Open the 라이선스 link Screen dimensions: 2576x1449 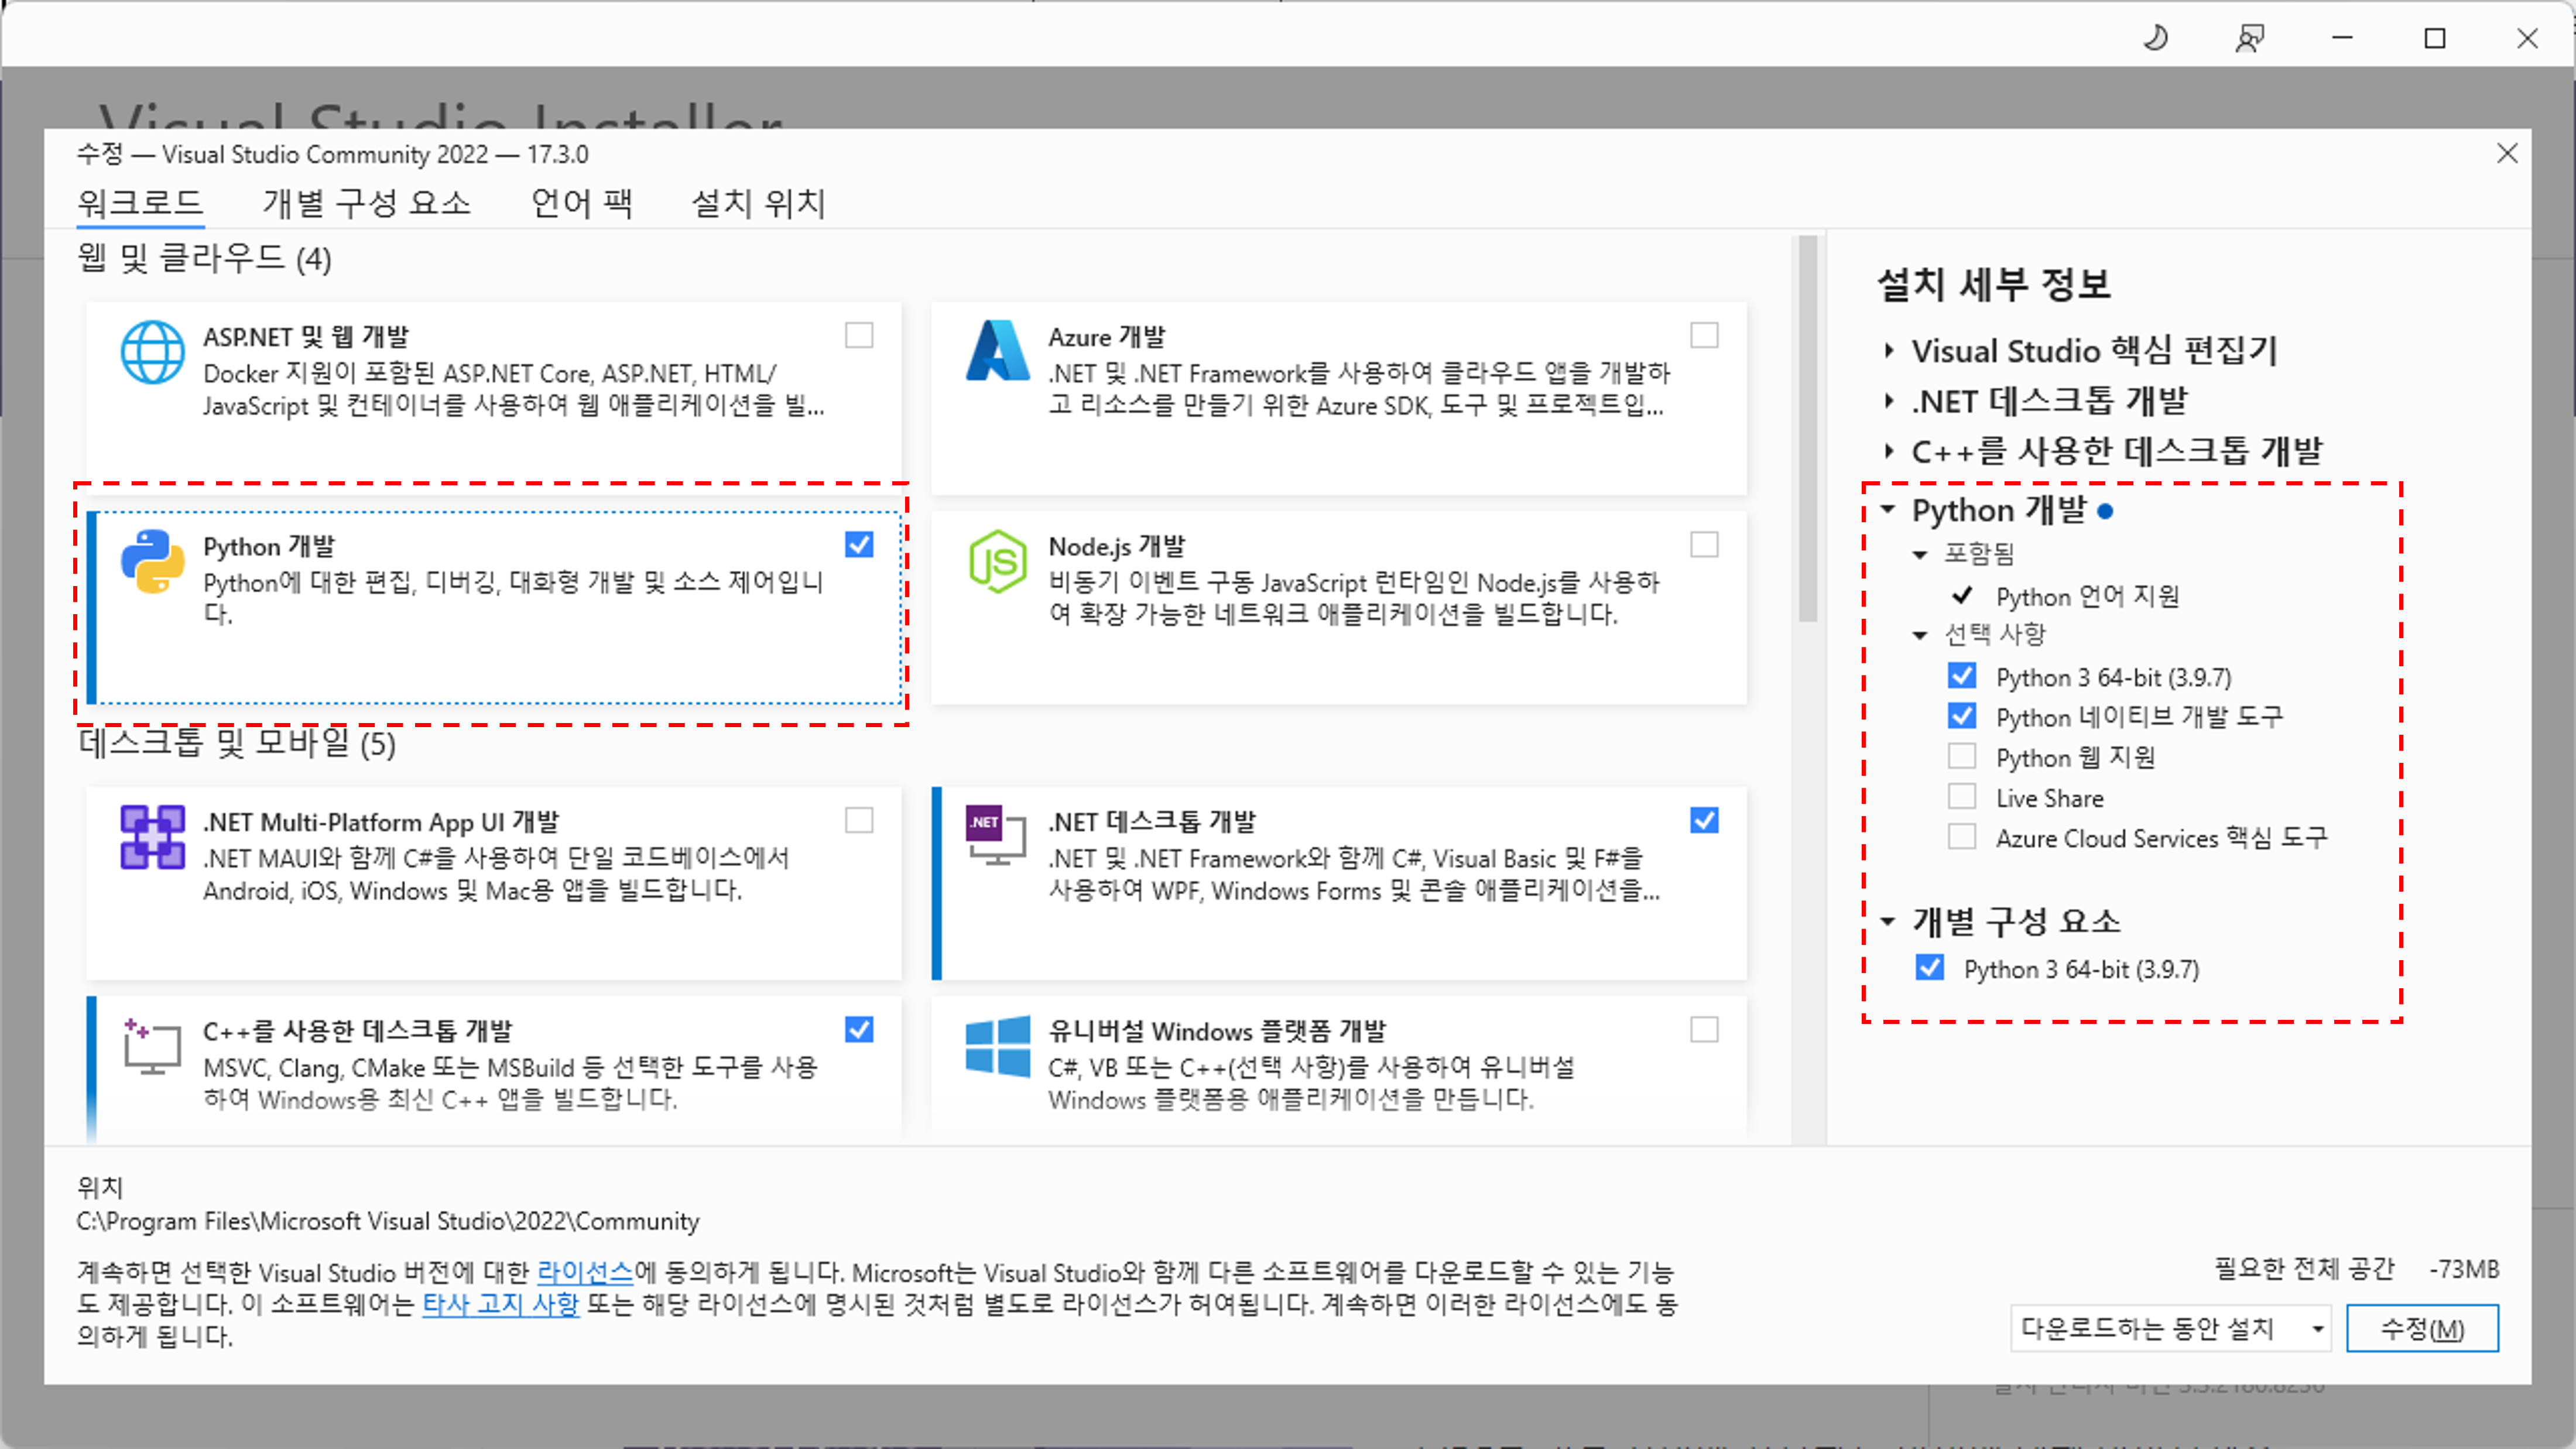click(585, 1272)
